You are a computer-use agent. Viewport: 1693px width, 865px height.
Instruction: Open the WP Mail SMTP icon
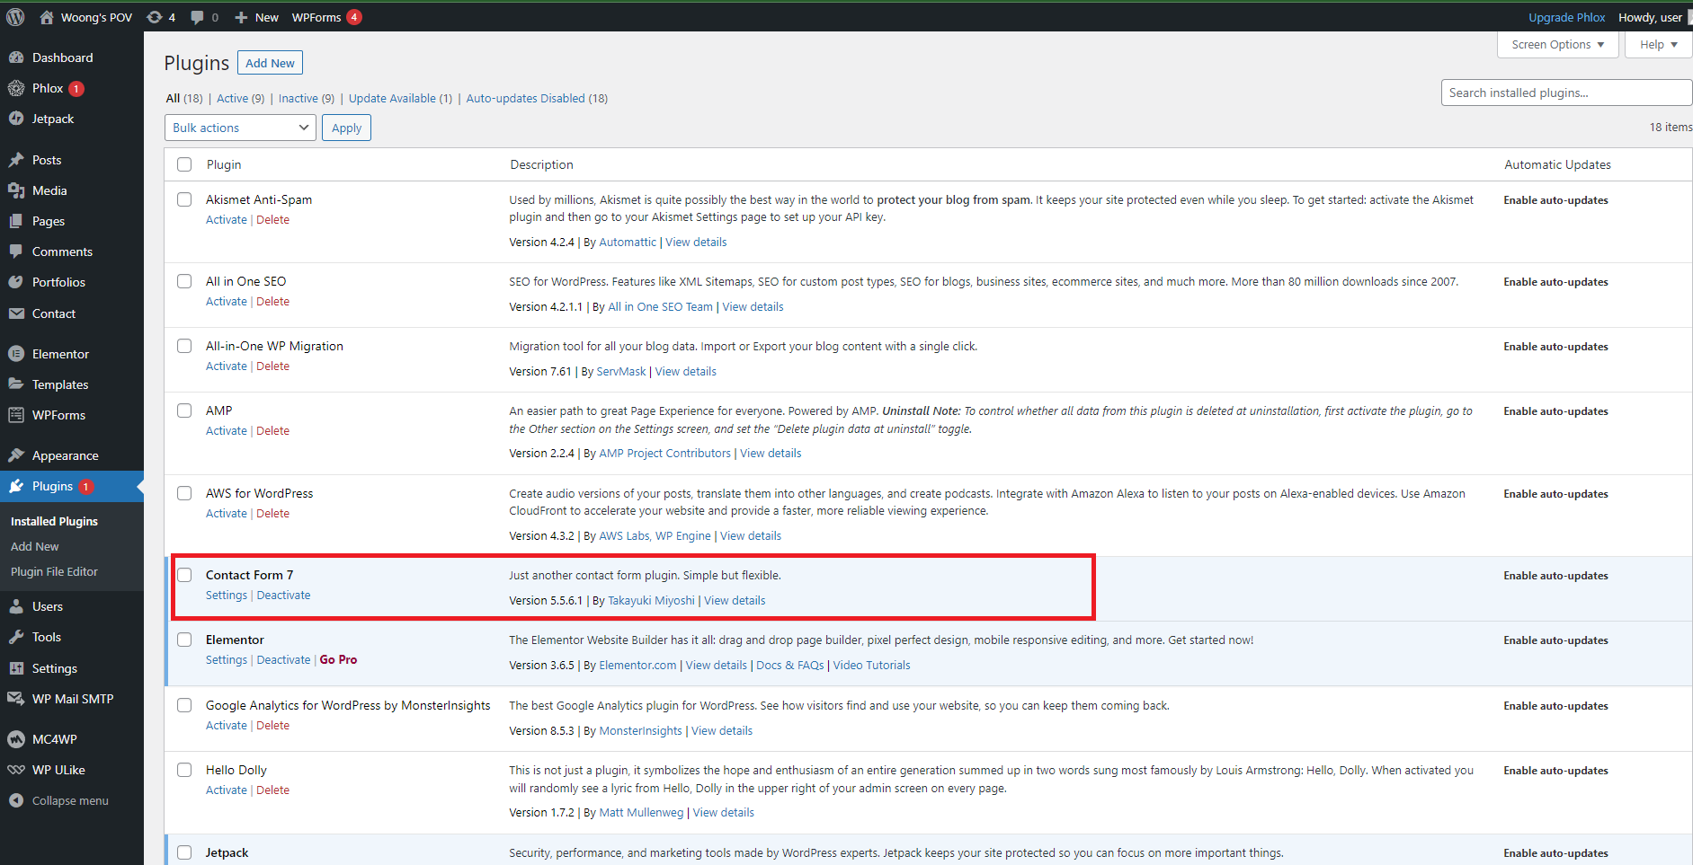16,699
